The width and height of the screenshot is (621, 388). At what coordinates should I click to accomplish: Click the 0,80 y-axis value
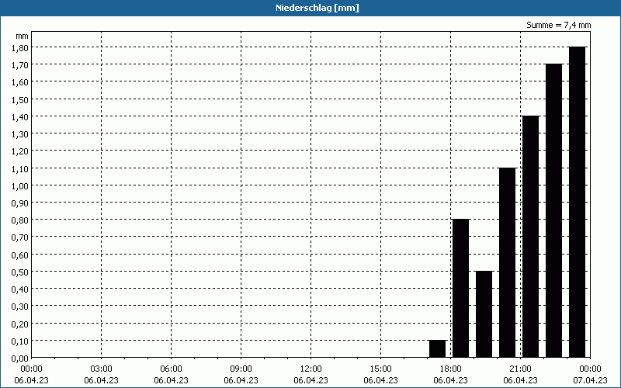coord(20,220)
